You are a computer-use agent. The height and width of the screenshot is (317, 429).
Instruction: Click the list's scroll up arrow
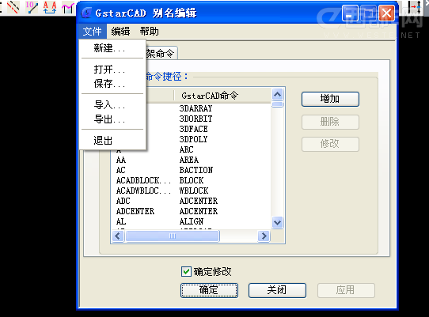278,95
